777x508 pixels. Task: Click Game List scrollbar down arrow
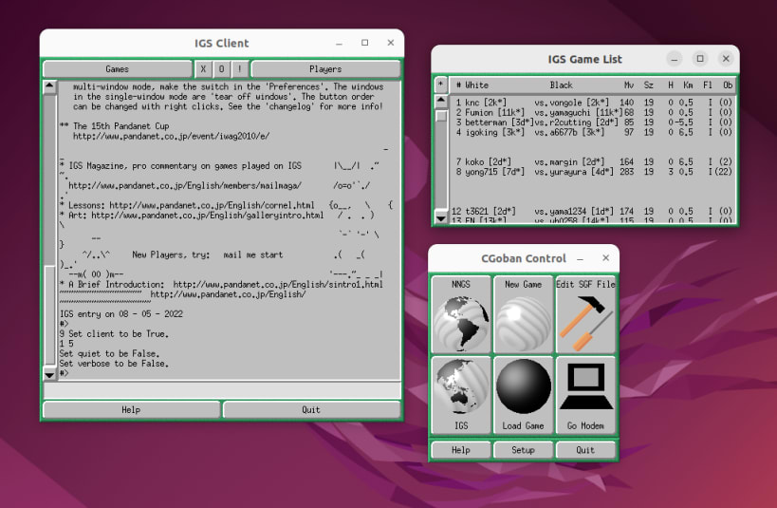441,217
